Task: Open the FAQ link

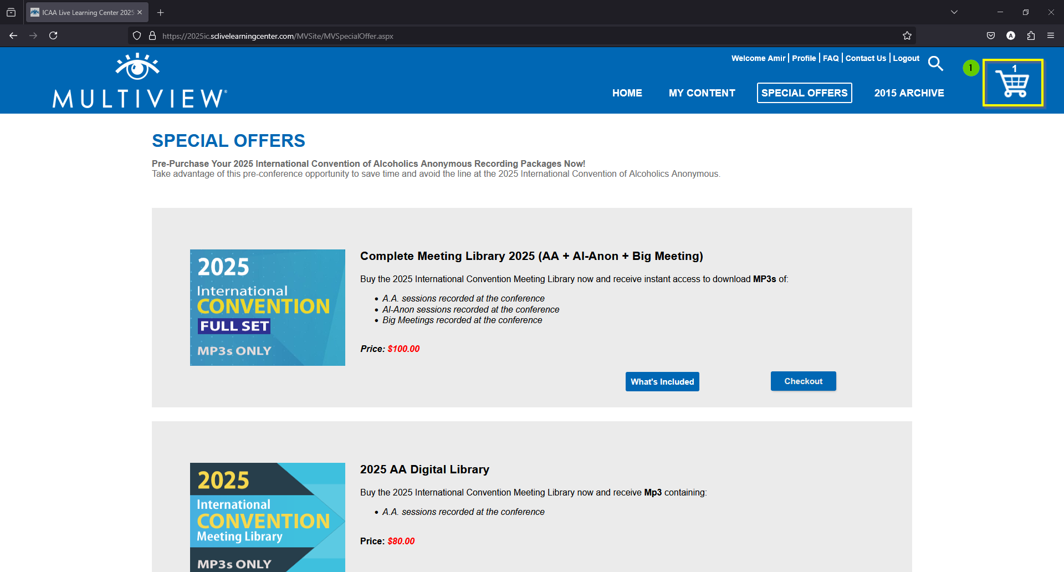Action: pyautogui.click(x=831, y=58)
